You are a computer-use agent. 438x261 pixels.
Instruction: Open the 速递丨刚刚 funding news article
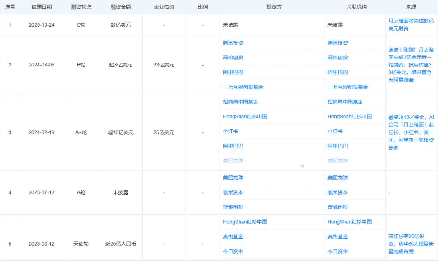point(409,65)
